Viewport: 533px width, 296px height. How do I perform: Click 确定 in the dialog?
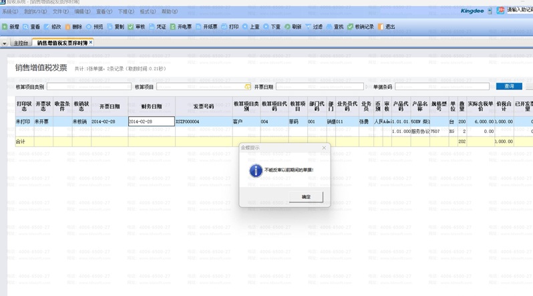click(306, 196)
